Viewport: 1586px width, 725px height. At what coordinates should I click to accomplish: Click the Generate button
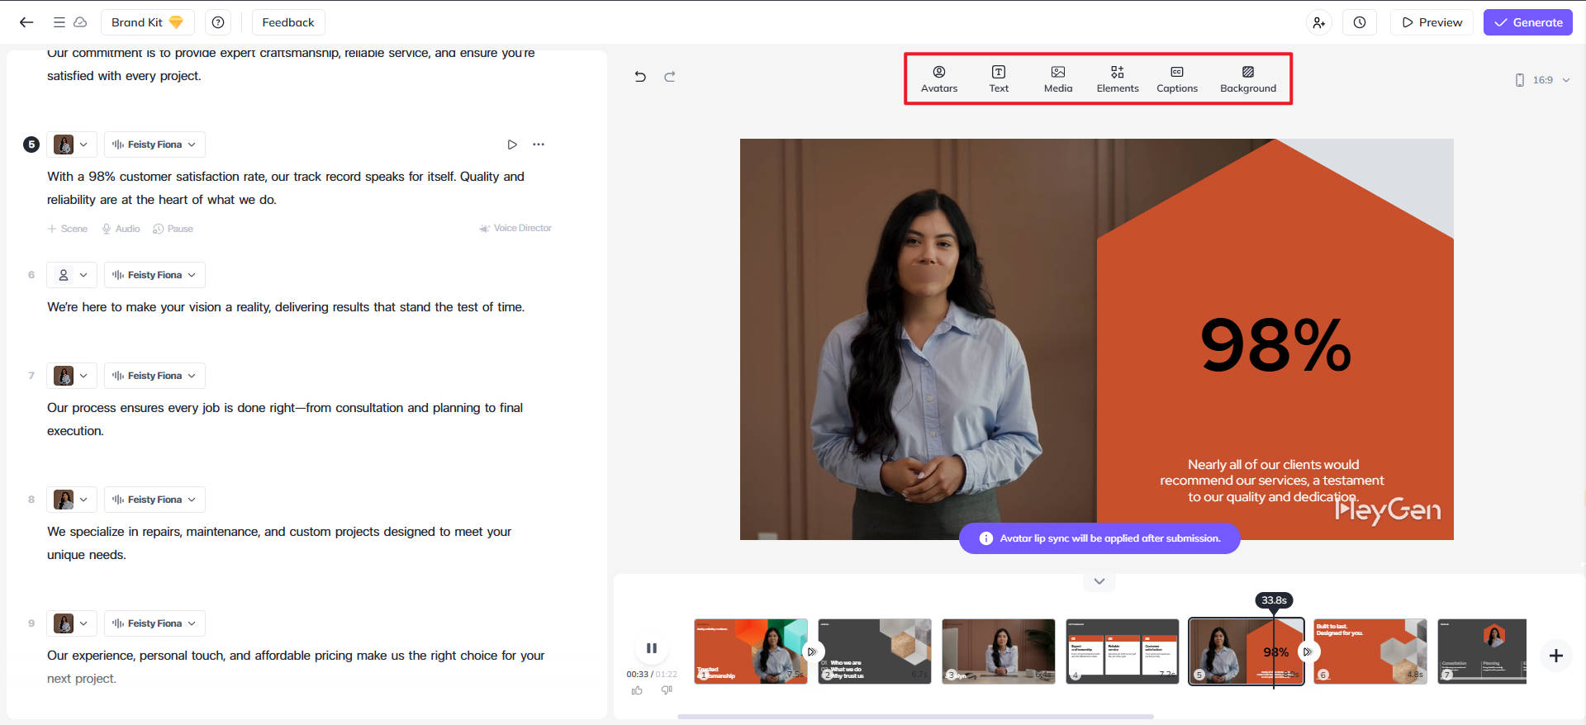coord(1528,22)
